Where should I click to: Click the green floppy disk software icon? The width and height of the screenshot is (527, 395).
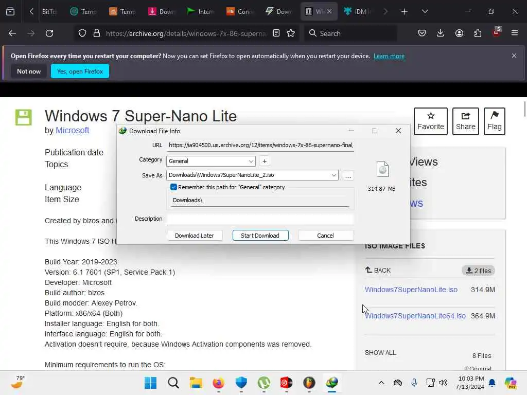(24, 117)
